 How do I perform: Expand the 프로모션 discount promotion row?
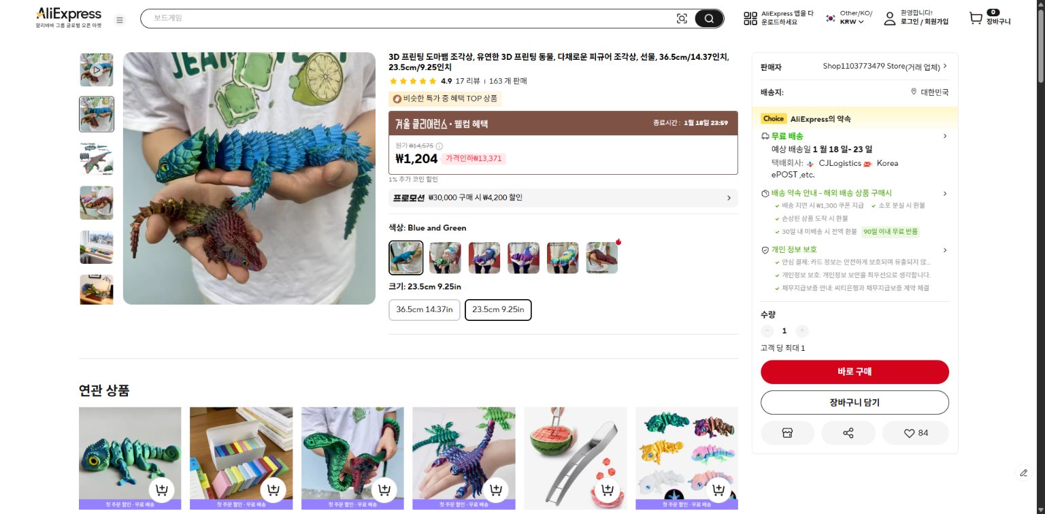563,198
